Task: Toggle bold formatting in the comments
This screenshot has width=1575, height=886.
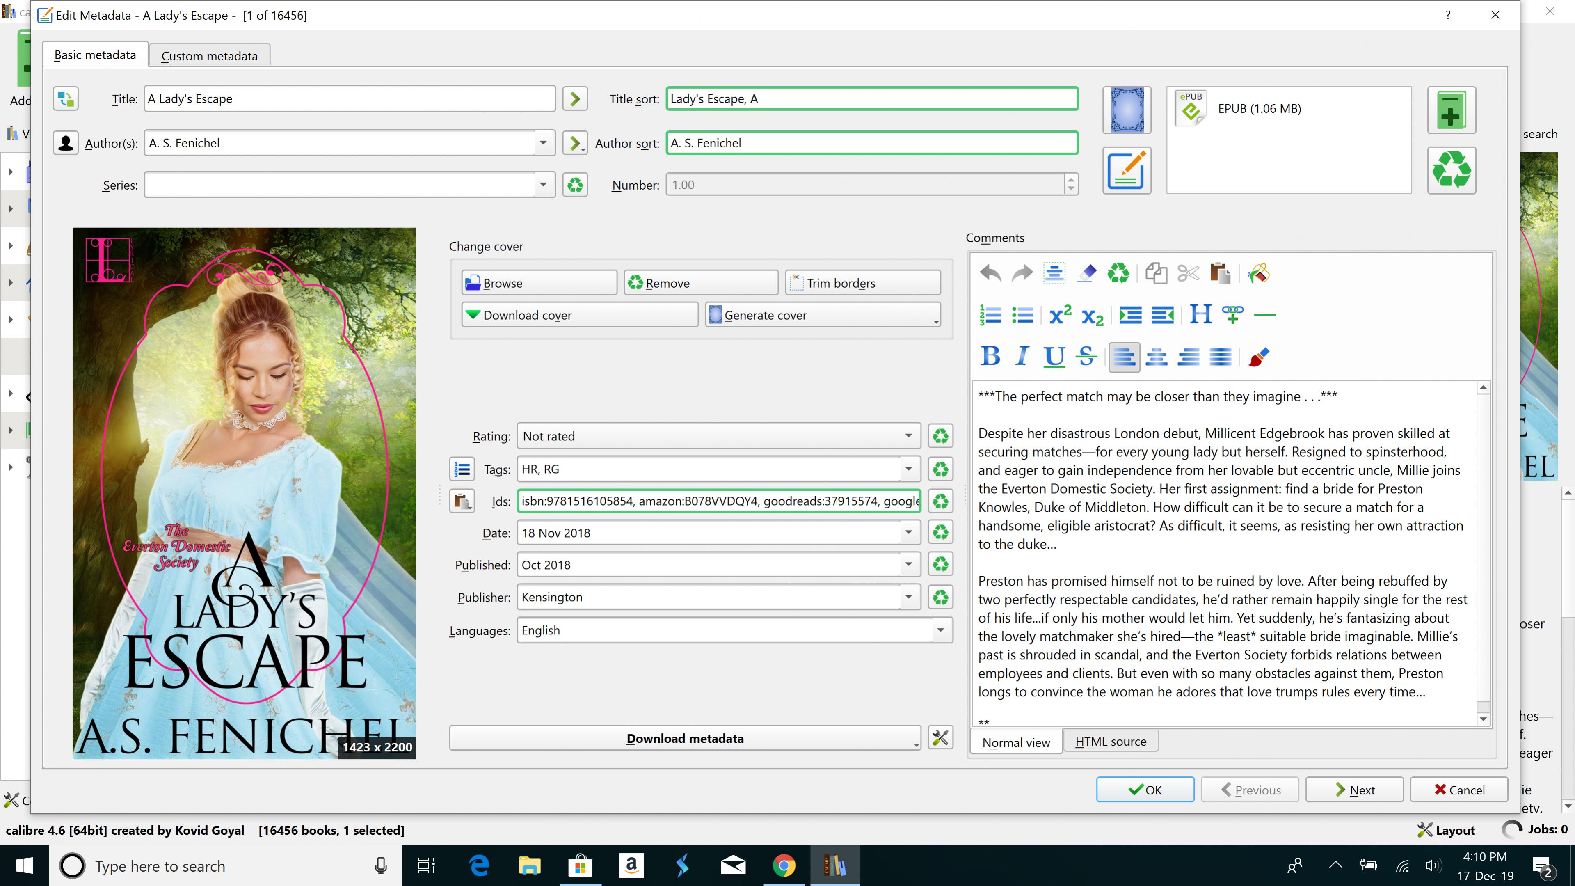Action: pyautogui.click(x=990, y=356)
